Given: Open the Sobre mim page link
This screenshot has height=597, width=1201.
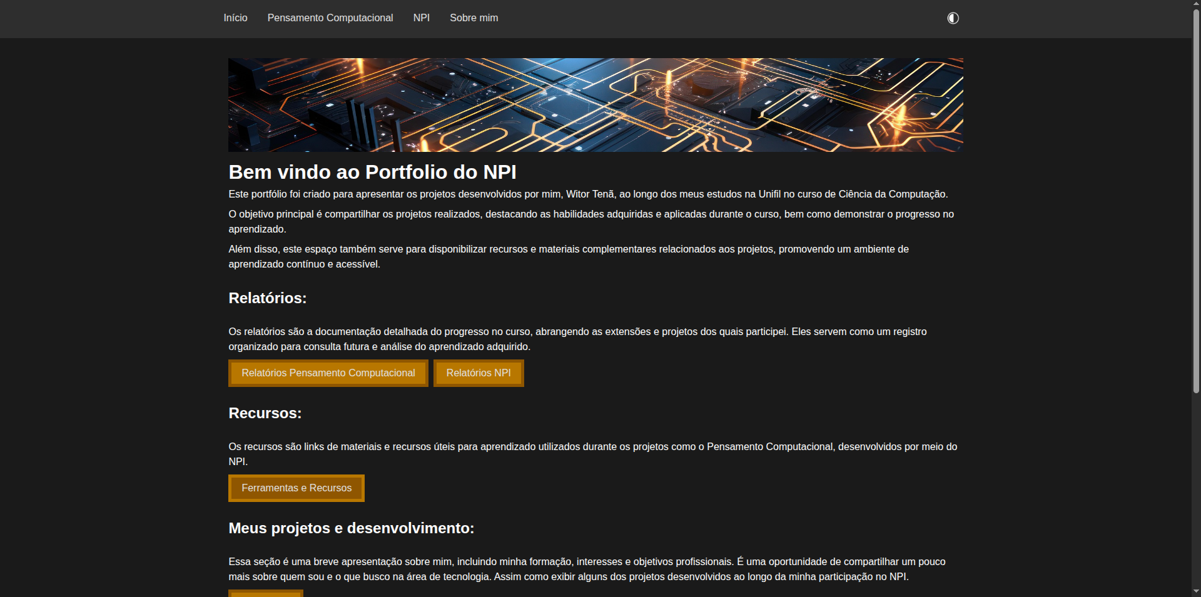Looking at the screenshot, I should [474, 18].
